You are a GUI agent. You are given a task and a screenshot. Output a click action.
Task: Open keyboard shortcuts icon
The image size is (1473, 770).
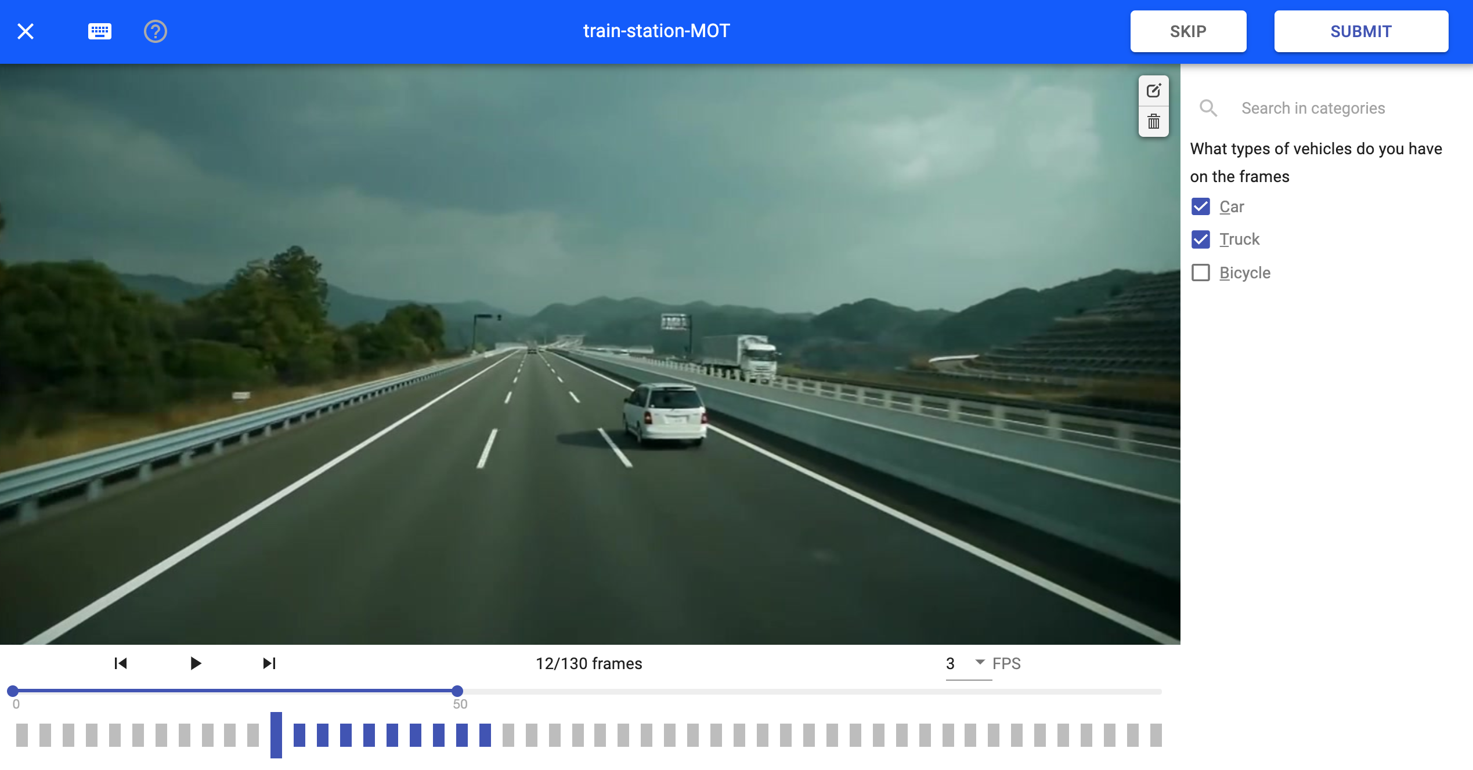(x=99, y=31)
